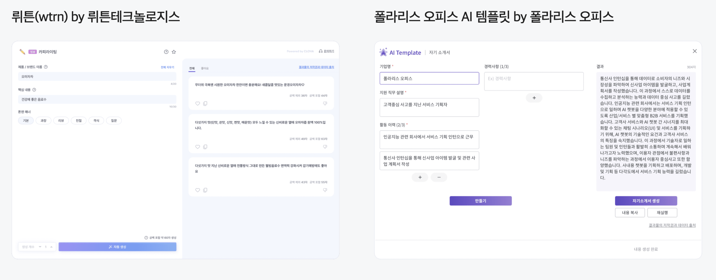Open 결과물의 저작권과 데이터 출처 link in Polaris
The image size is (716, 280).
(x=672, y=225)
